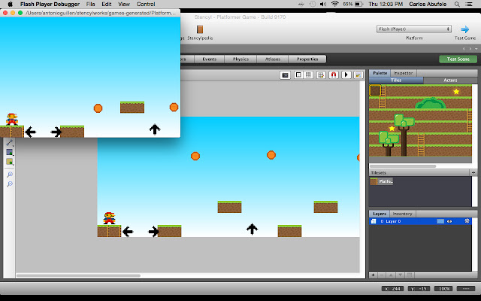Toggle the red magnet snapping button
Image resolution: width=481 pixels, height=301 pixels.
pos(334,75)
